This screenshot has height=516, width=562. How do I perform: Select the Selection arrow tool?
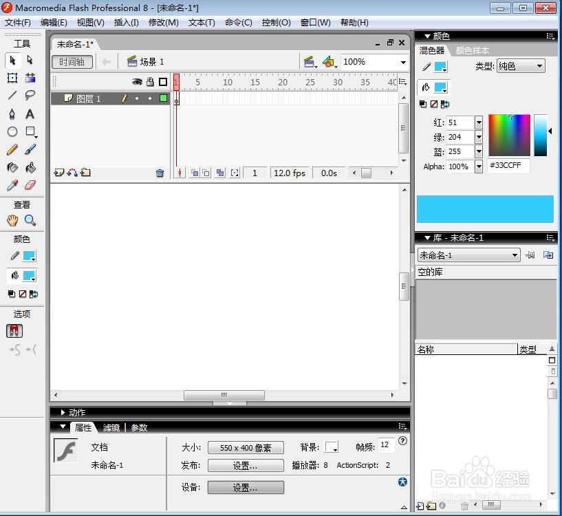(12, 61)
